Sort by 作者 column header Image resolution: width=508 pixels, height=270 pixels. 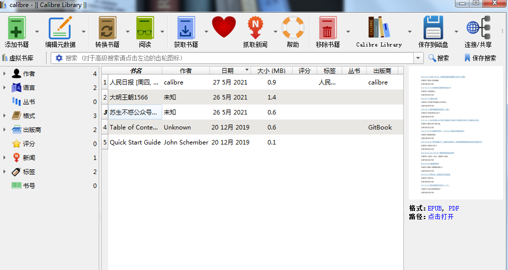186,70
